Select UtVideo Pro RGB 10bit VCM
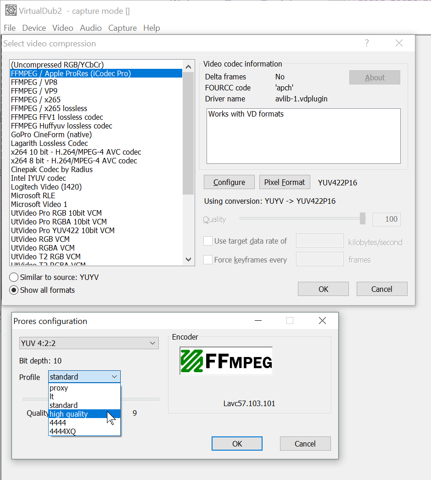431x480 pixels. (x=96, y=213)
